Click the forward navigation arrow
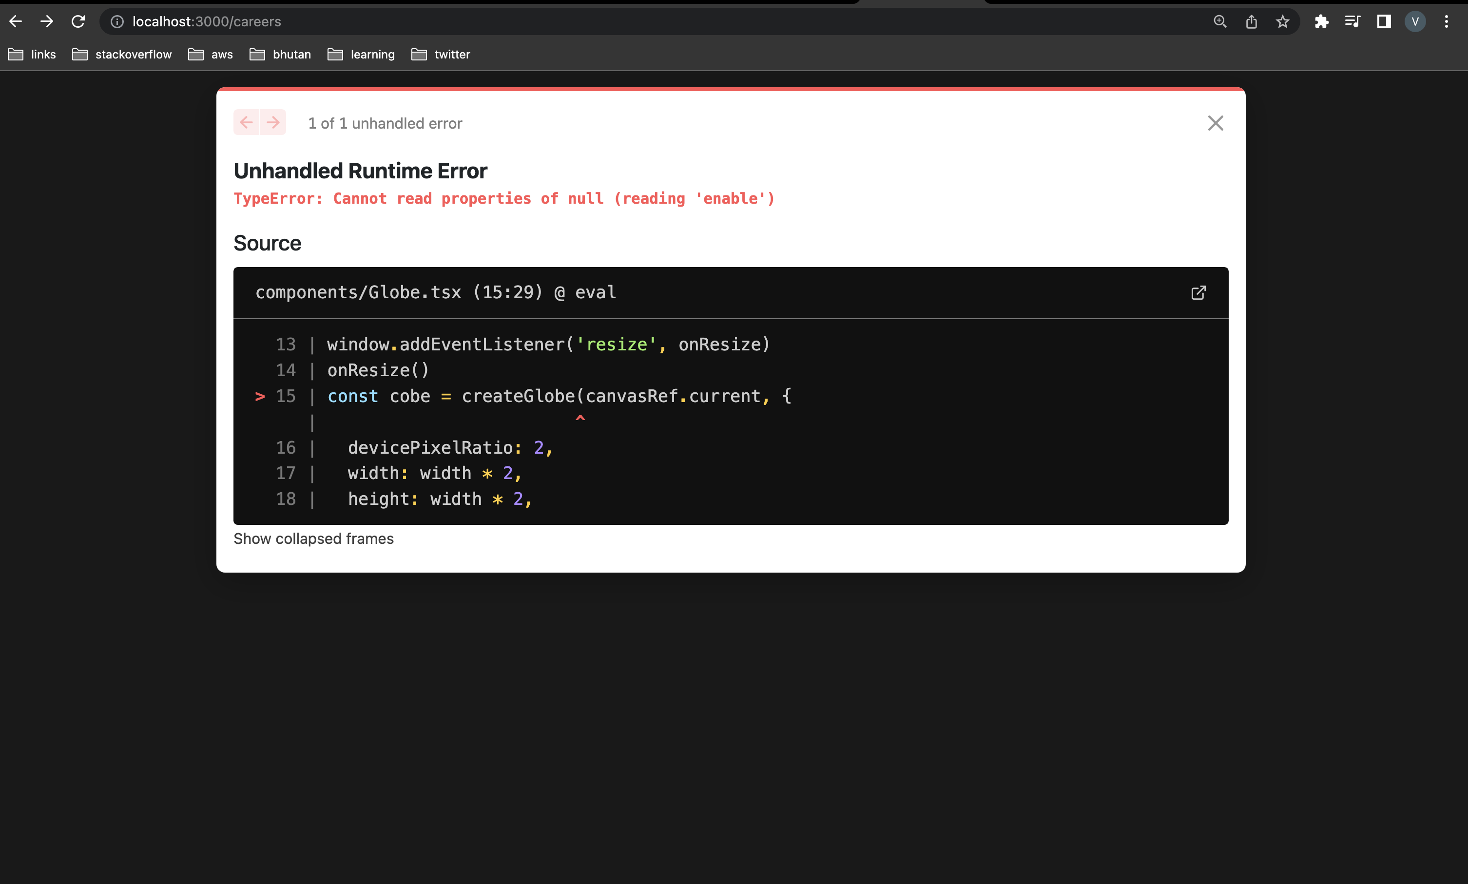 (46, 21)
